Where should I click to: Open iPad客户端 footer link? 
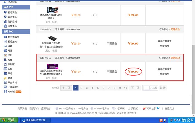point(82,109)
